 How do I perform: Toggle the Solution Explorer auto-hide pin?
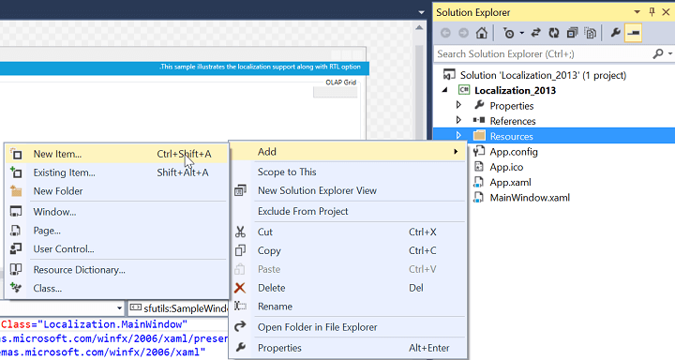click(652, 12)
